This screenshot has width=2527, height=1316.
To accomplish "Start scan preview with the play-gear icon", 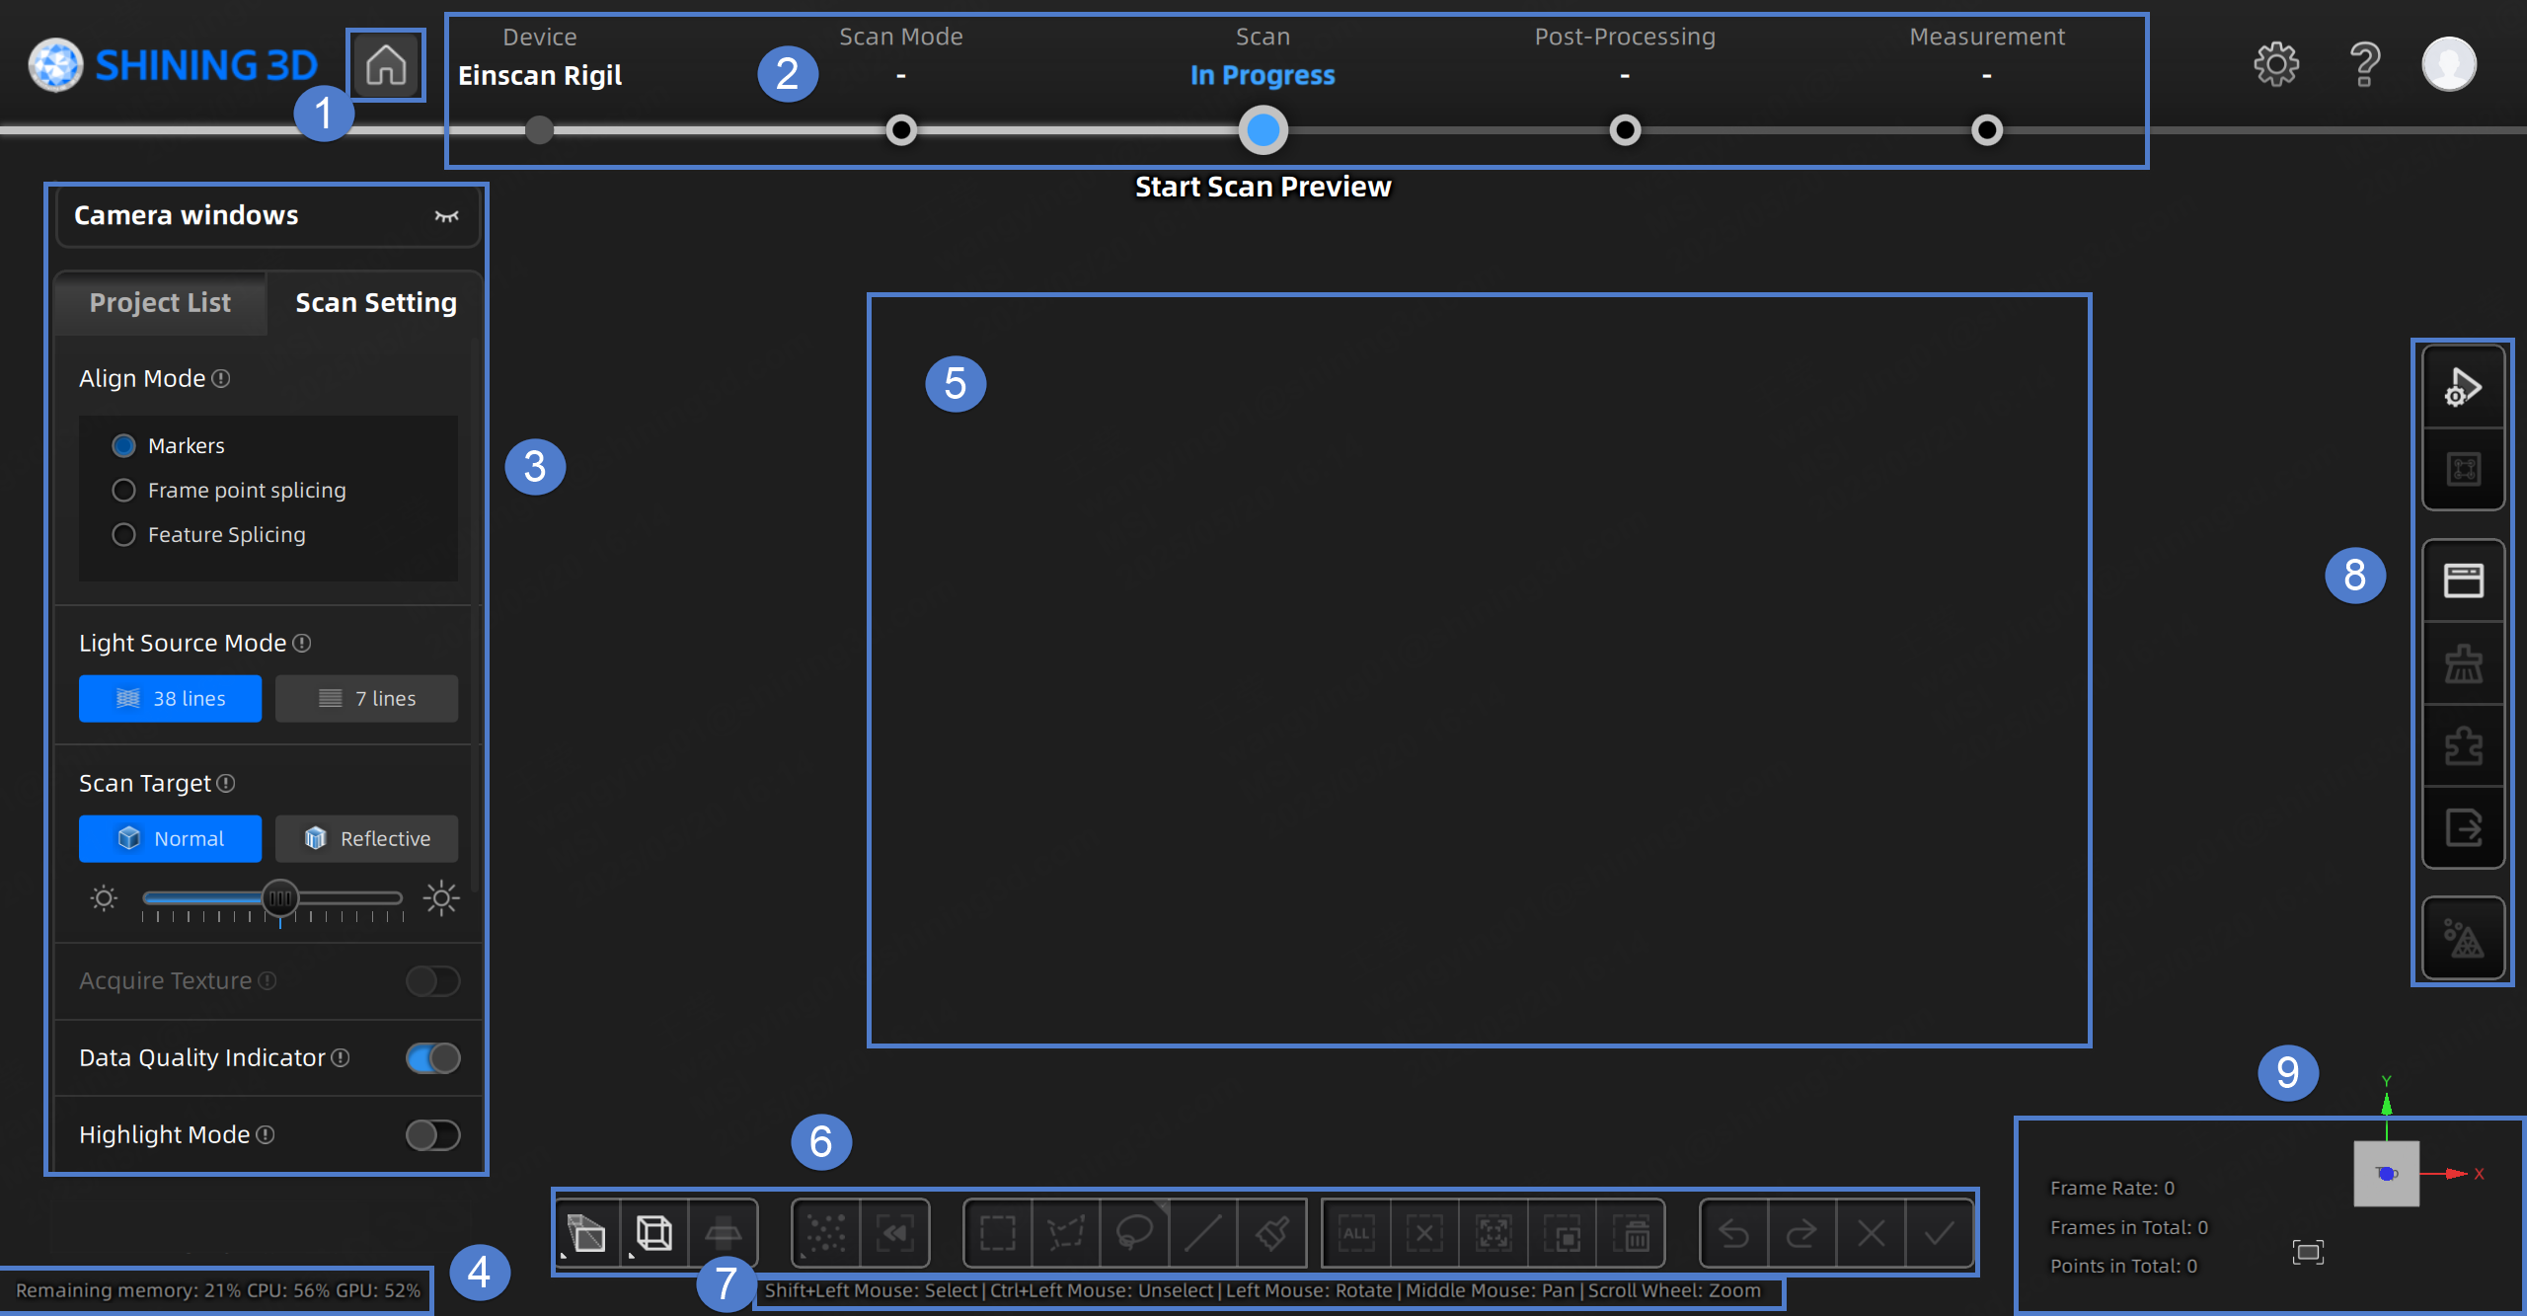I will coord(2463,387).
